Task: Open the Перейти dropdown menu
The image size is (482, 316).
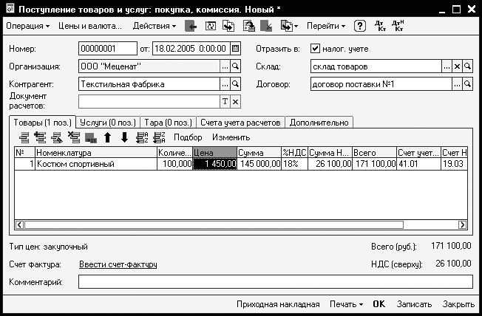Action: 326,26
